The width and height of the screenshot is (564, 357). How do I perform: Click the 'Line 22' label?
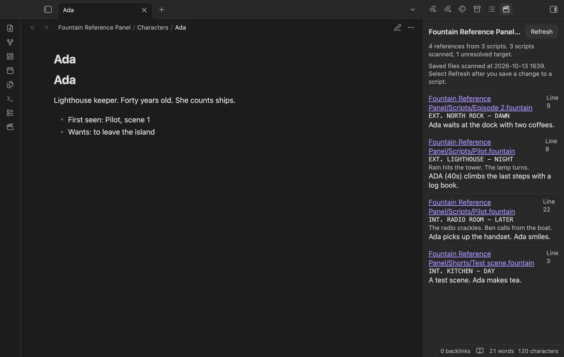pyautogui.click(x=549, y=205)
